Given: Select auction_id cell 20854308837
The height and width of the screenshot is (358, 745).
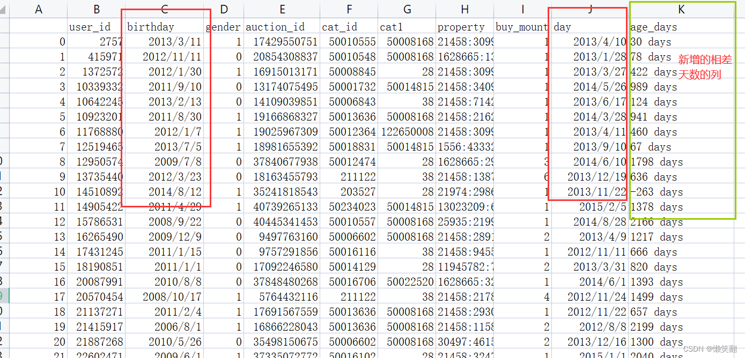Looking at the screenshot, I should (x=282, y=57).
